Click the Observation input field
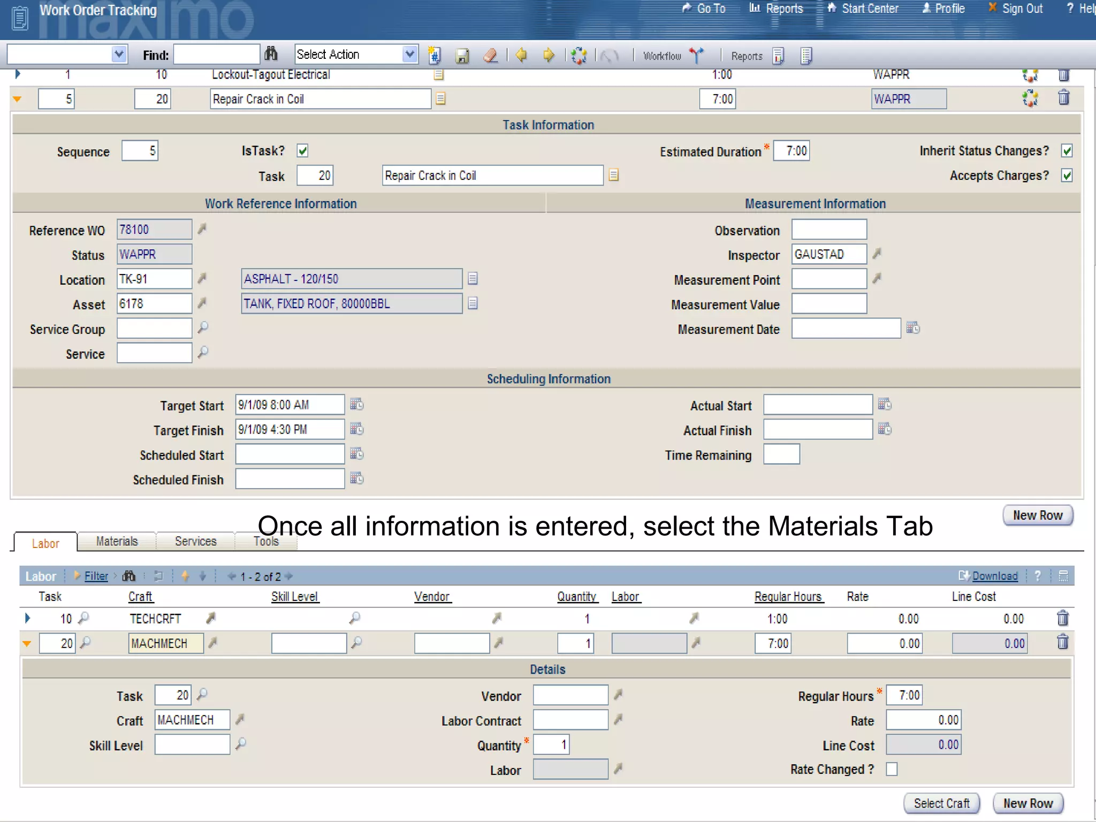Viewport: 1096px width, 822px height. click(x=829, y=229)
